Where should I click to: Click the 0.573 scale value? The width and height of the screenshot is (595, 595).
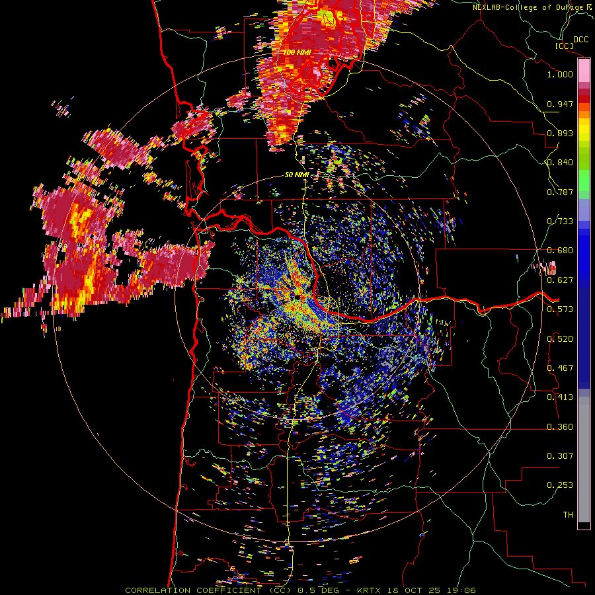(x=560, y=309)
